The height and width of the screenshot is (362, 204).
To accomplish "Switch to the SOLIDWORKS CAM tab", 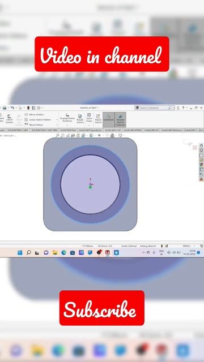I will coord(18,130).
